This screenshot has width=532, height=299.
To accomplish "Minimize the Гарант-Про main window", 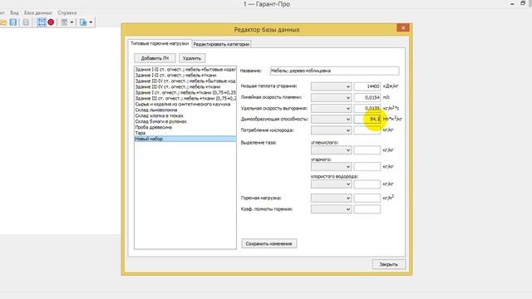I will pyautogui.click(x=512, y=3).
